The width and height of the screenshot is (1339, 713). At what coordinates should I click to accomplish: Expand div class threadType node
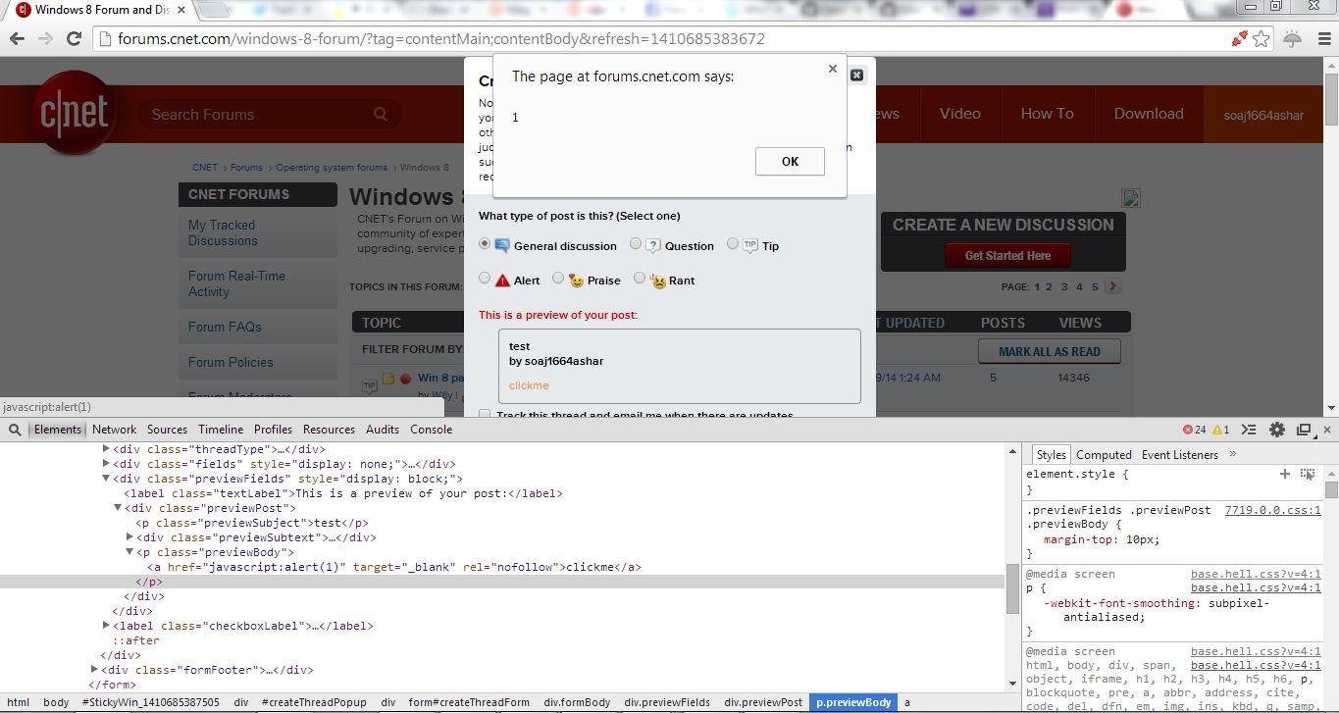pos(106,449)
